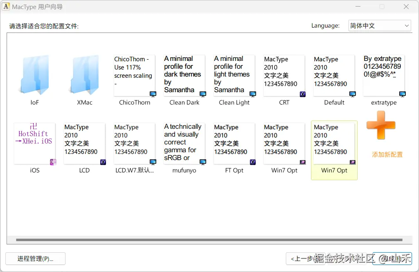
Task: Choose the Clean Dark profile
Action: (x=184, y=75)
